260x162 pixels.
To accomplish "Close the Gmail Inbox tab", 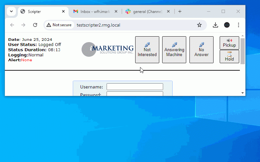I will point(116,12).
